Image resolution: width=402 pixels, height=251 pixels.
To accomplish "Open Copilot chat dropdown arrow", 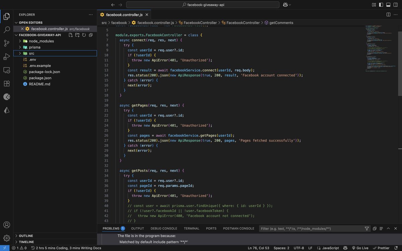I will pos(290,5).
